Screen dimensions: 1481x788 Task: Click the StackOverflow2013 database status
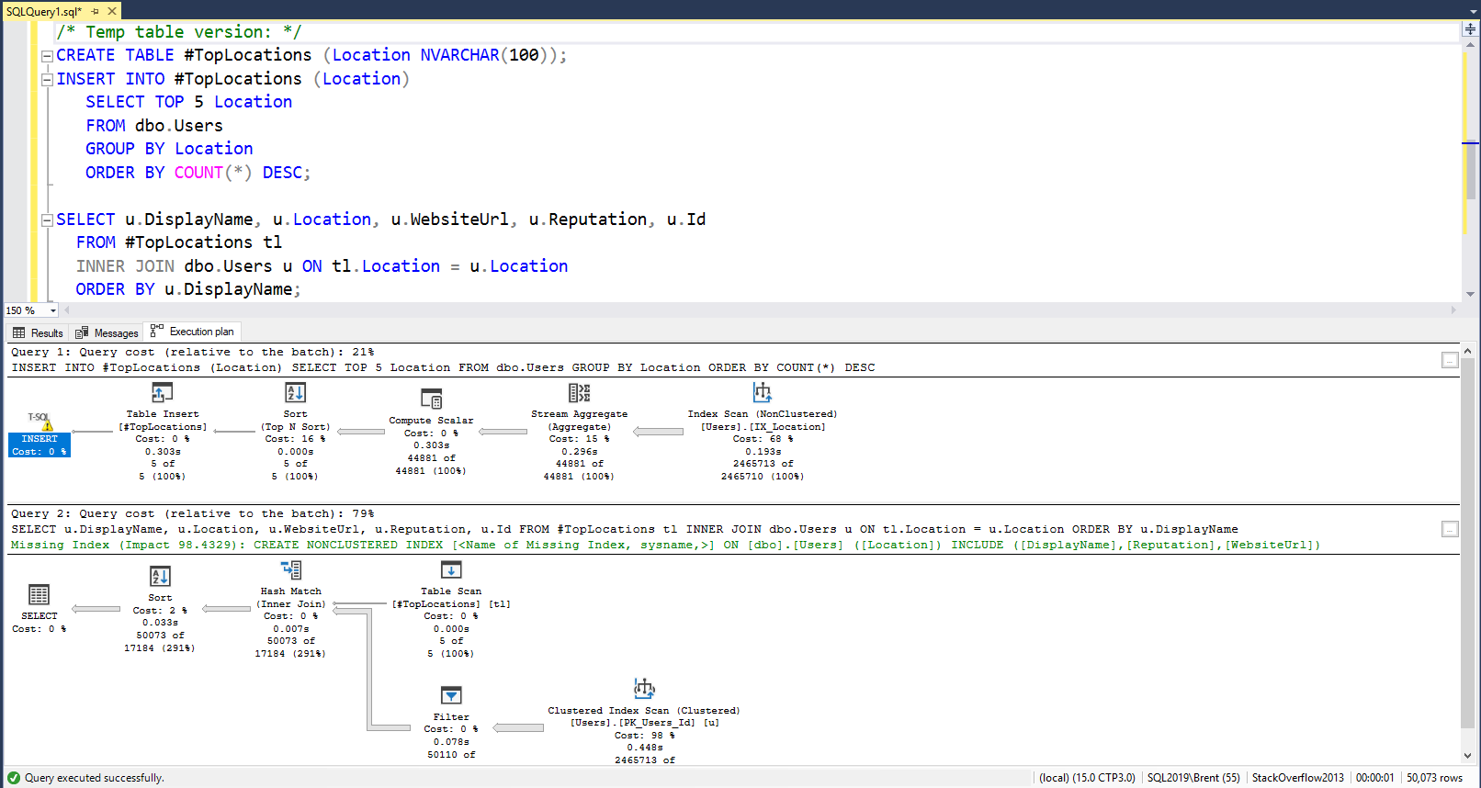click(x=1297, y=778)
